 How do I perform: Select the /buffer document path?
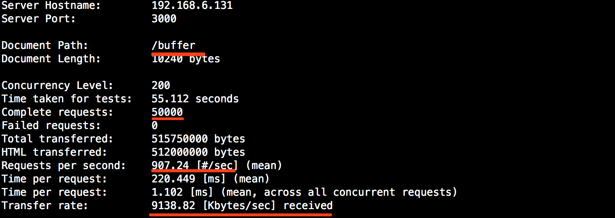pos(173,46)
